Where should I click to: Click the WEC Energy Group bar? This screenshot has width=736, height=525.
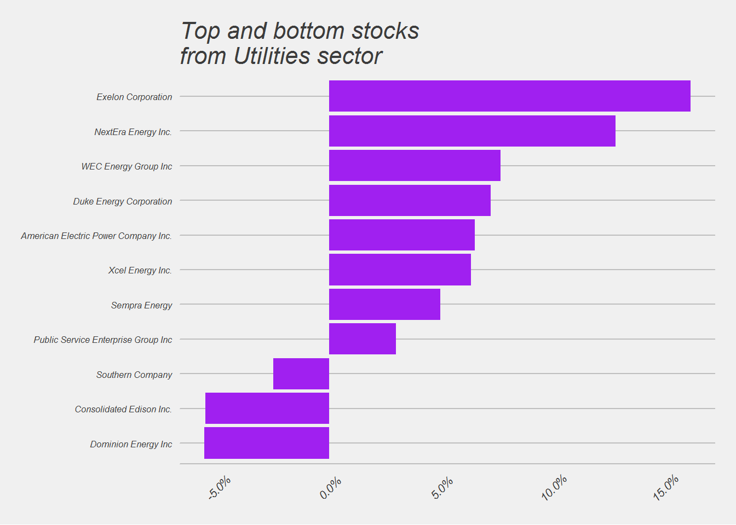coord(415,166)
